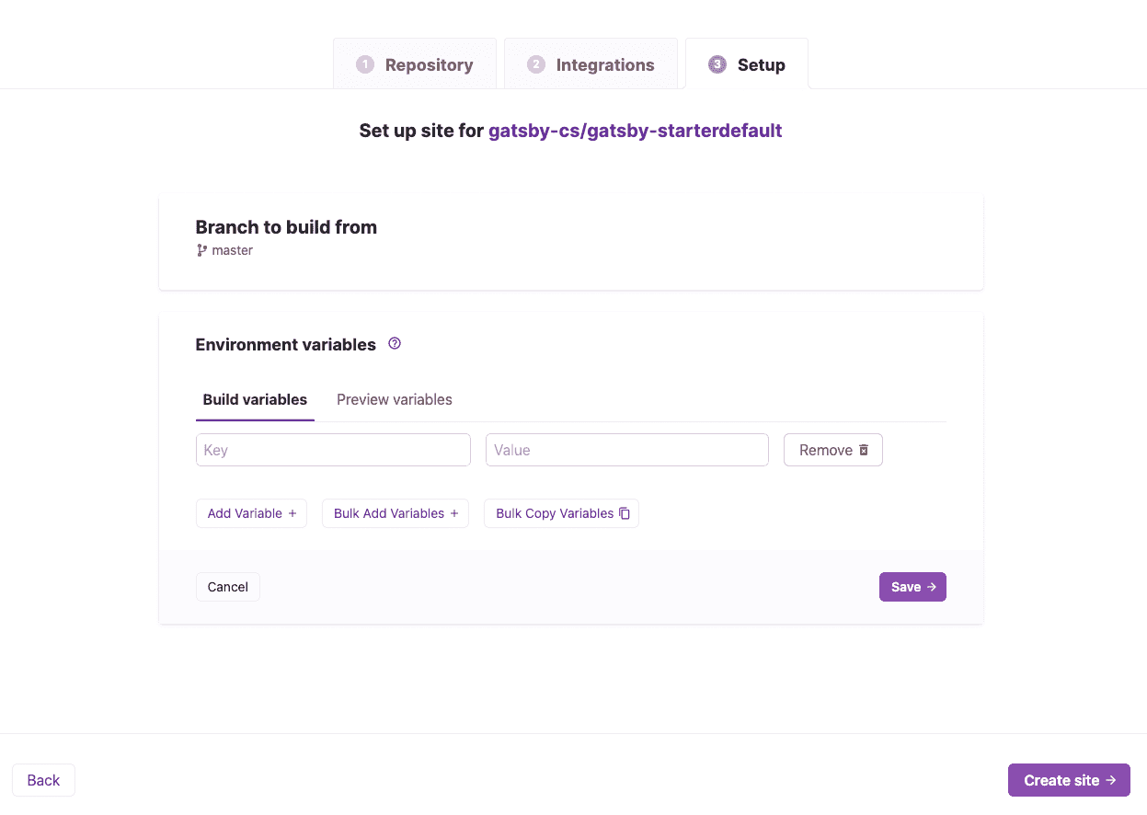Click the step 1 circle icon

(365, 64)
